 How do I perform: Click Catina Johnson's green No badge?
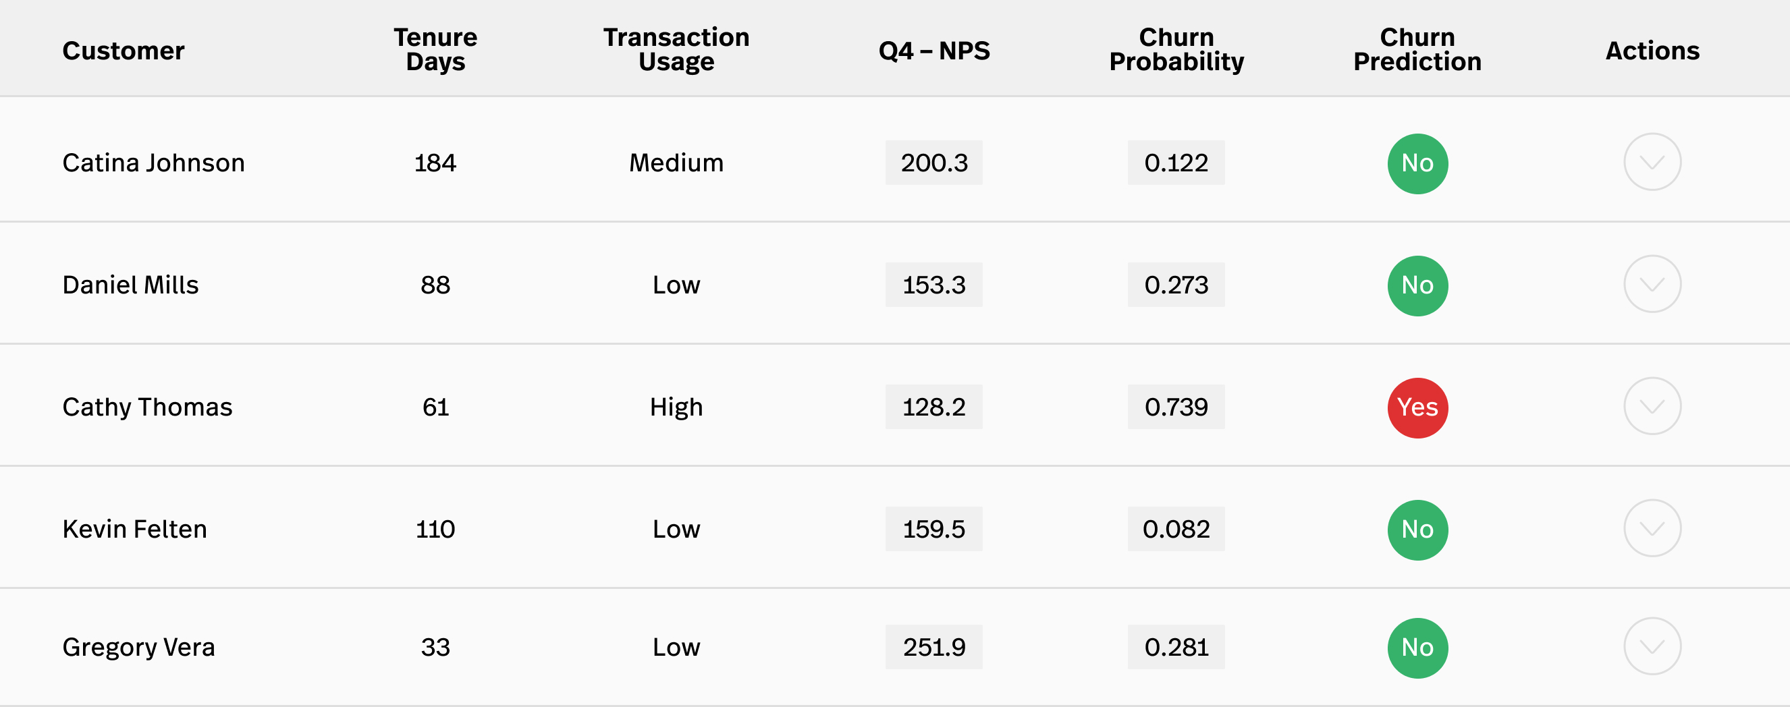pos(1417,164)
